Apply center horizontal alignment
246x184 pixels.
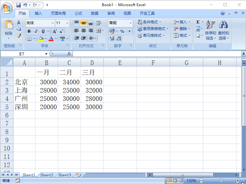click(83, 30)
